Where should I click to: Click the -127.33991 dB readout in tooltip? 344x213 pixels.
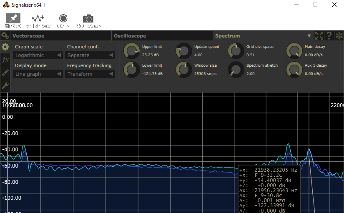tap(274, 205)
